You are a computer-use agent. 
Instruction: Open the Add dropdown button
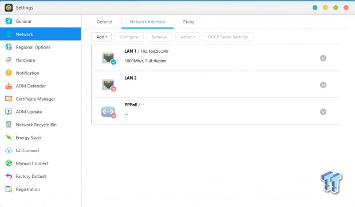pos(101,37)
